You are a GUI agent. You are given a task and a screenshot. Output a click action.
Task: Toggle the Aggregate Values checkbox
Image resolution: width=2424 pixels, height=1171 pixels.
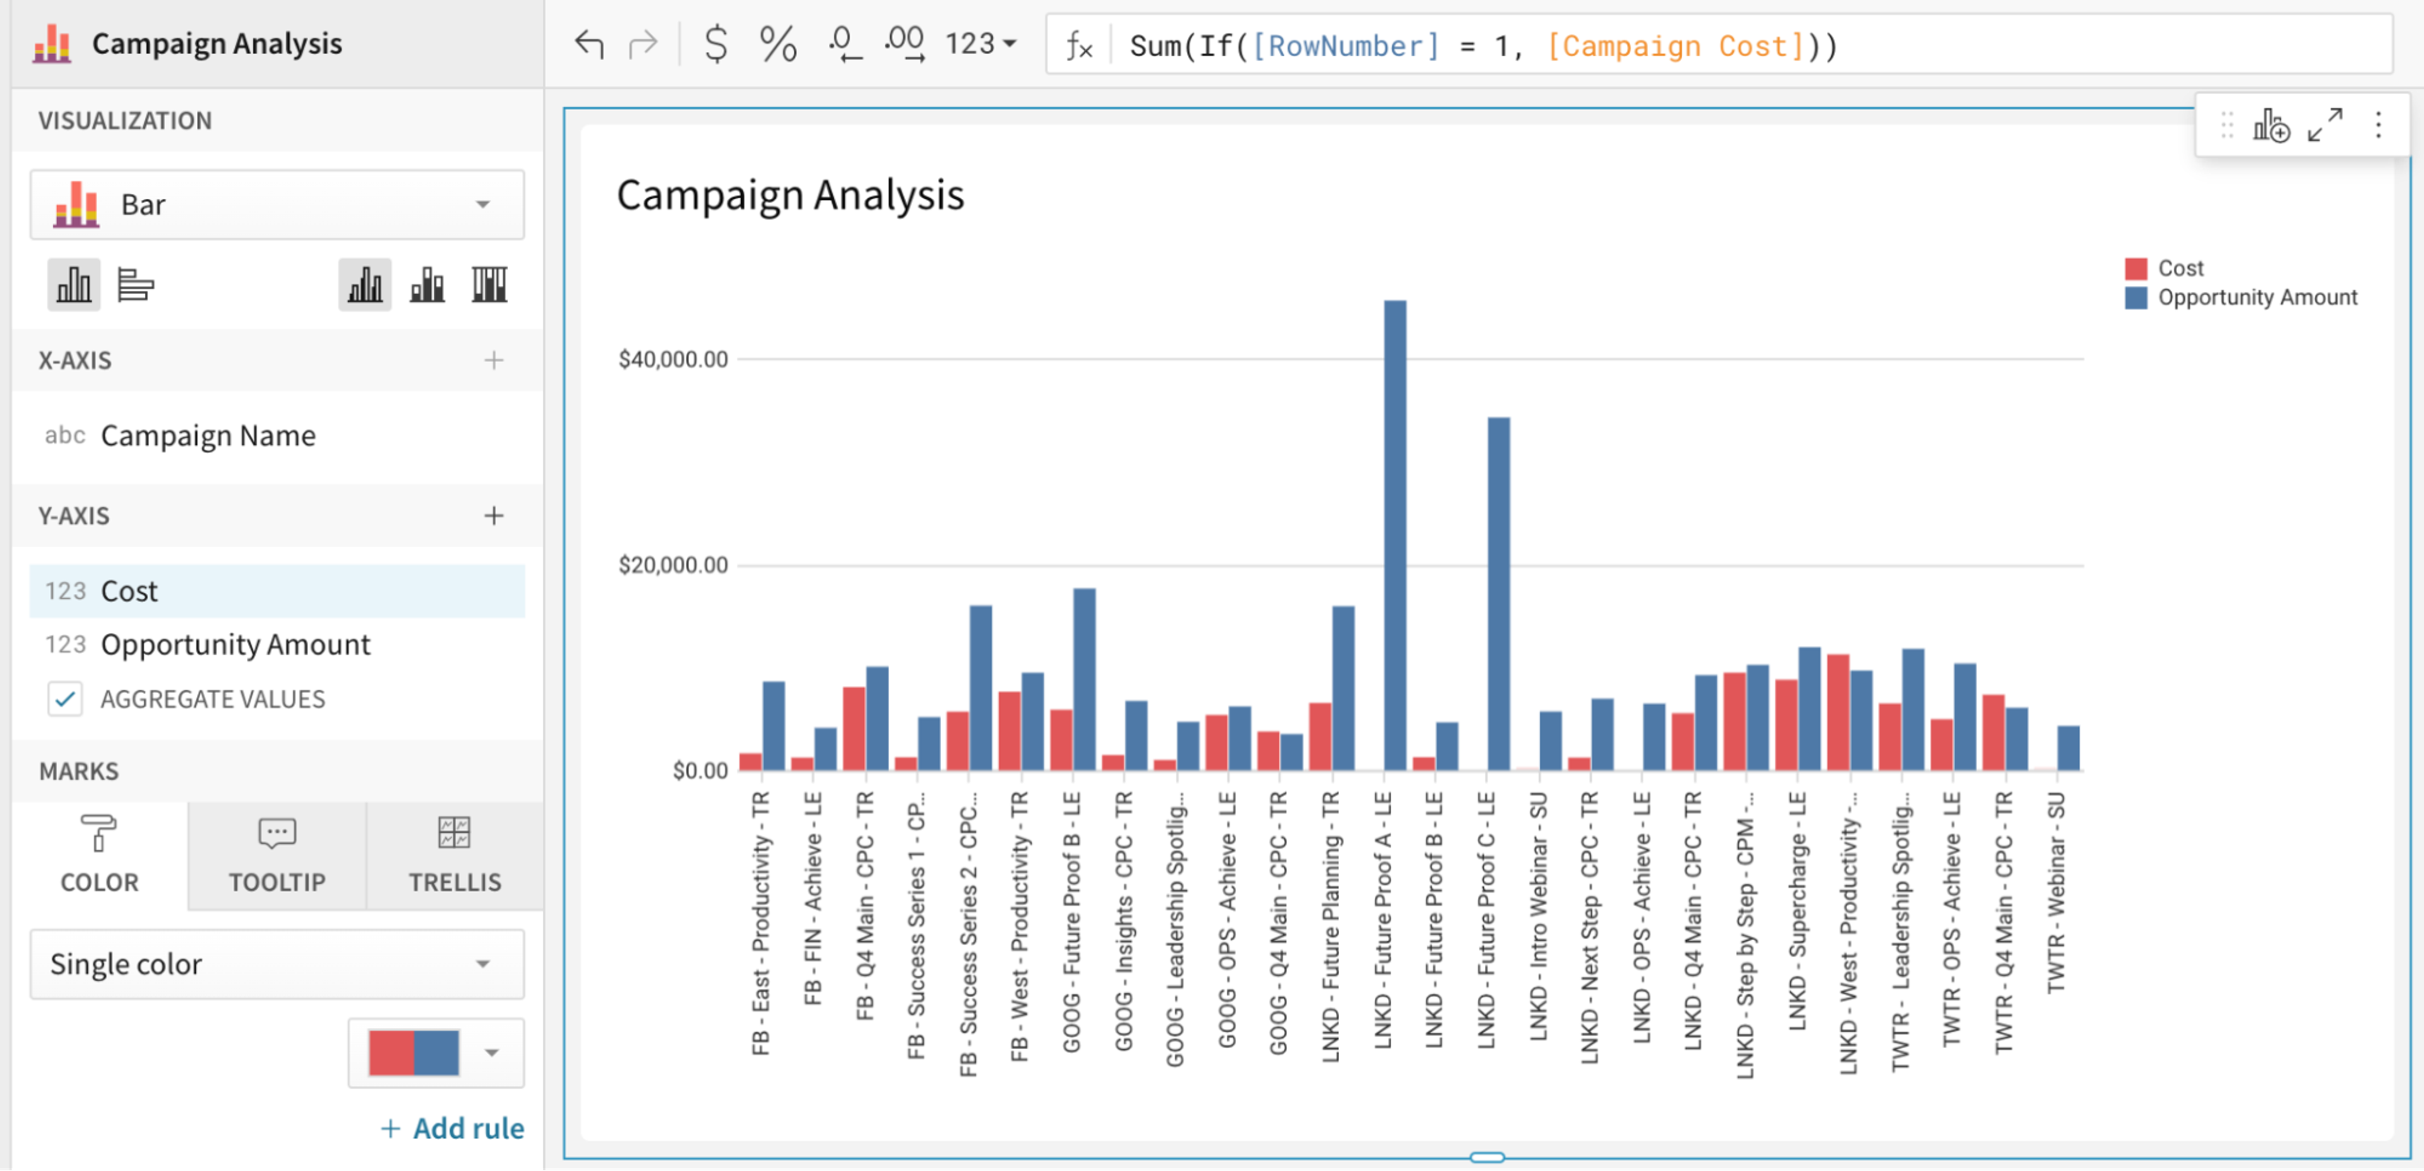coord(65,699)
